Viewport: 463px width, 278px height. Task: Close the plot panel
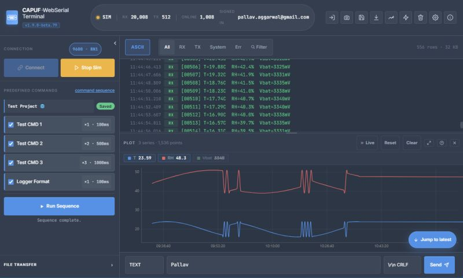coord(455,143)
